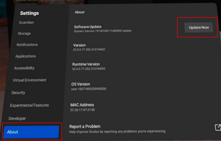Click the Runtime Version label
The image size is (221, 141).
pos(86,64)
